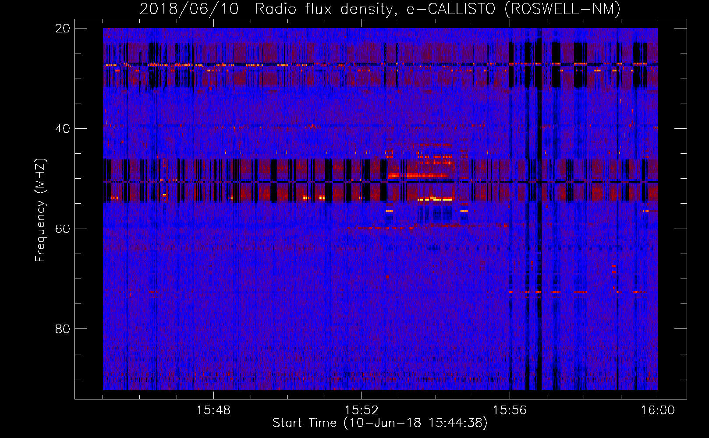Click the 40 frequency tick label
Image resolution: width=709 pixels, height=438 pixels.
tap(63, 129)
